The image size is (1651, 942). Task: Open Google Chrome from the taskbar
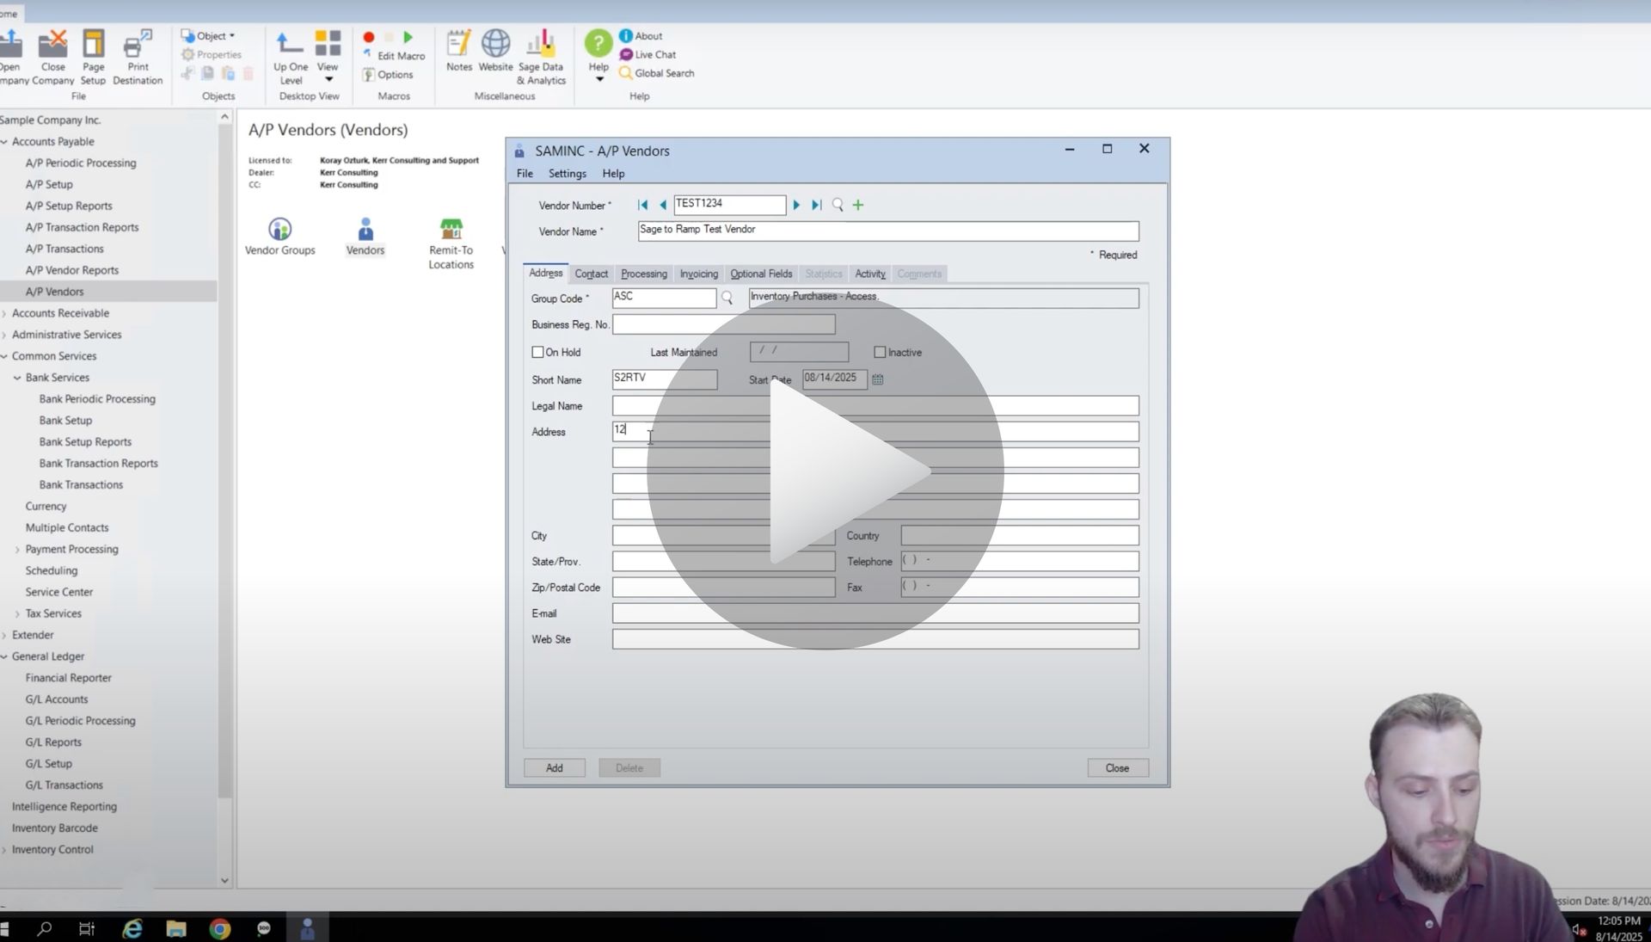tap(220, 929)
